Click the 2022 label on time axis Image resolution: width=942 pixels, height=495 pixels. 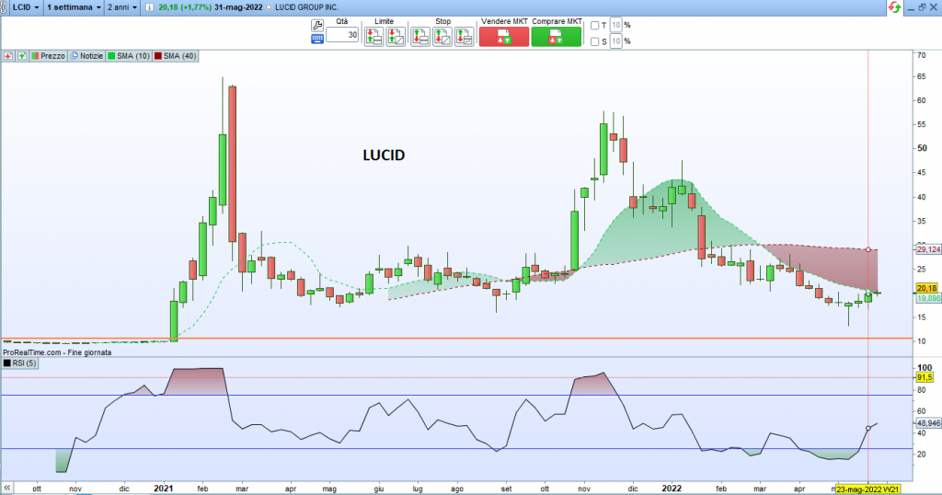pos(671,489)
